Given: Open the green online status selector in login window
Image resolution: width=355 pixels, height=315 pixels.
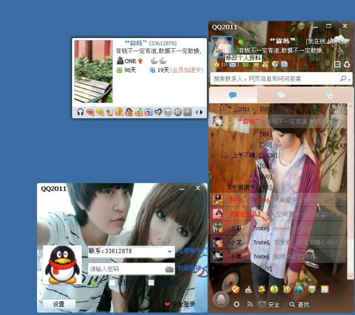Looking at the screenshot, I should point(93,283).
